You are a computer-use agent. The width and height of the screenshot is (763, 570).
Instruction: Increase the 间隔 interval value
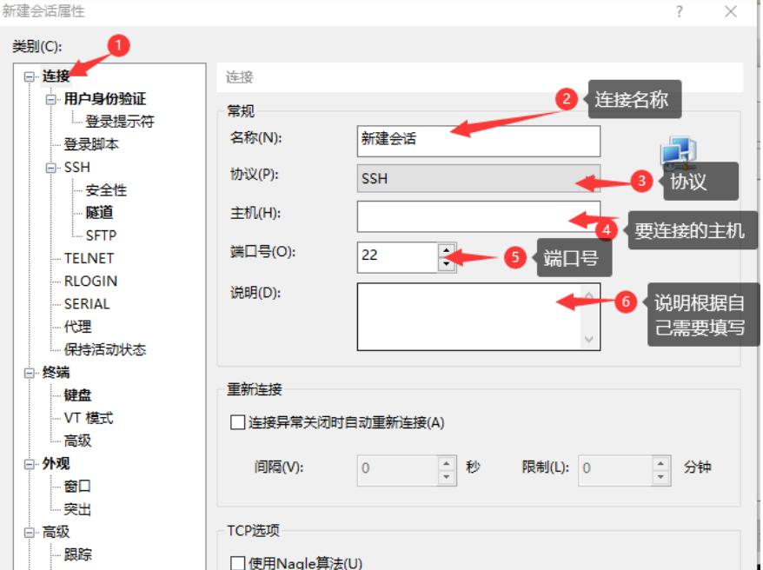(x=446, y=463)
